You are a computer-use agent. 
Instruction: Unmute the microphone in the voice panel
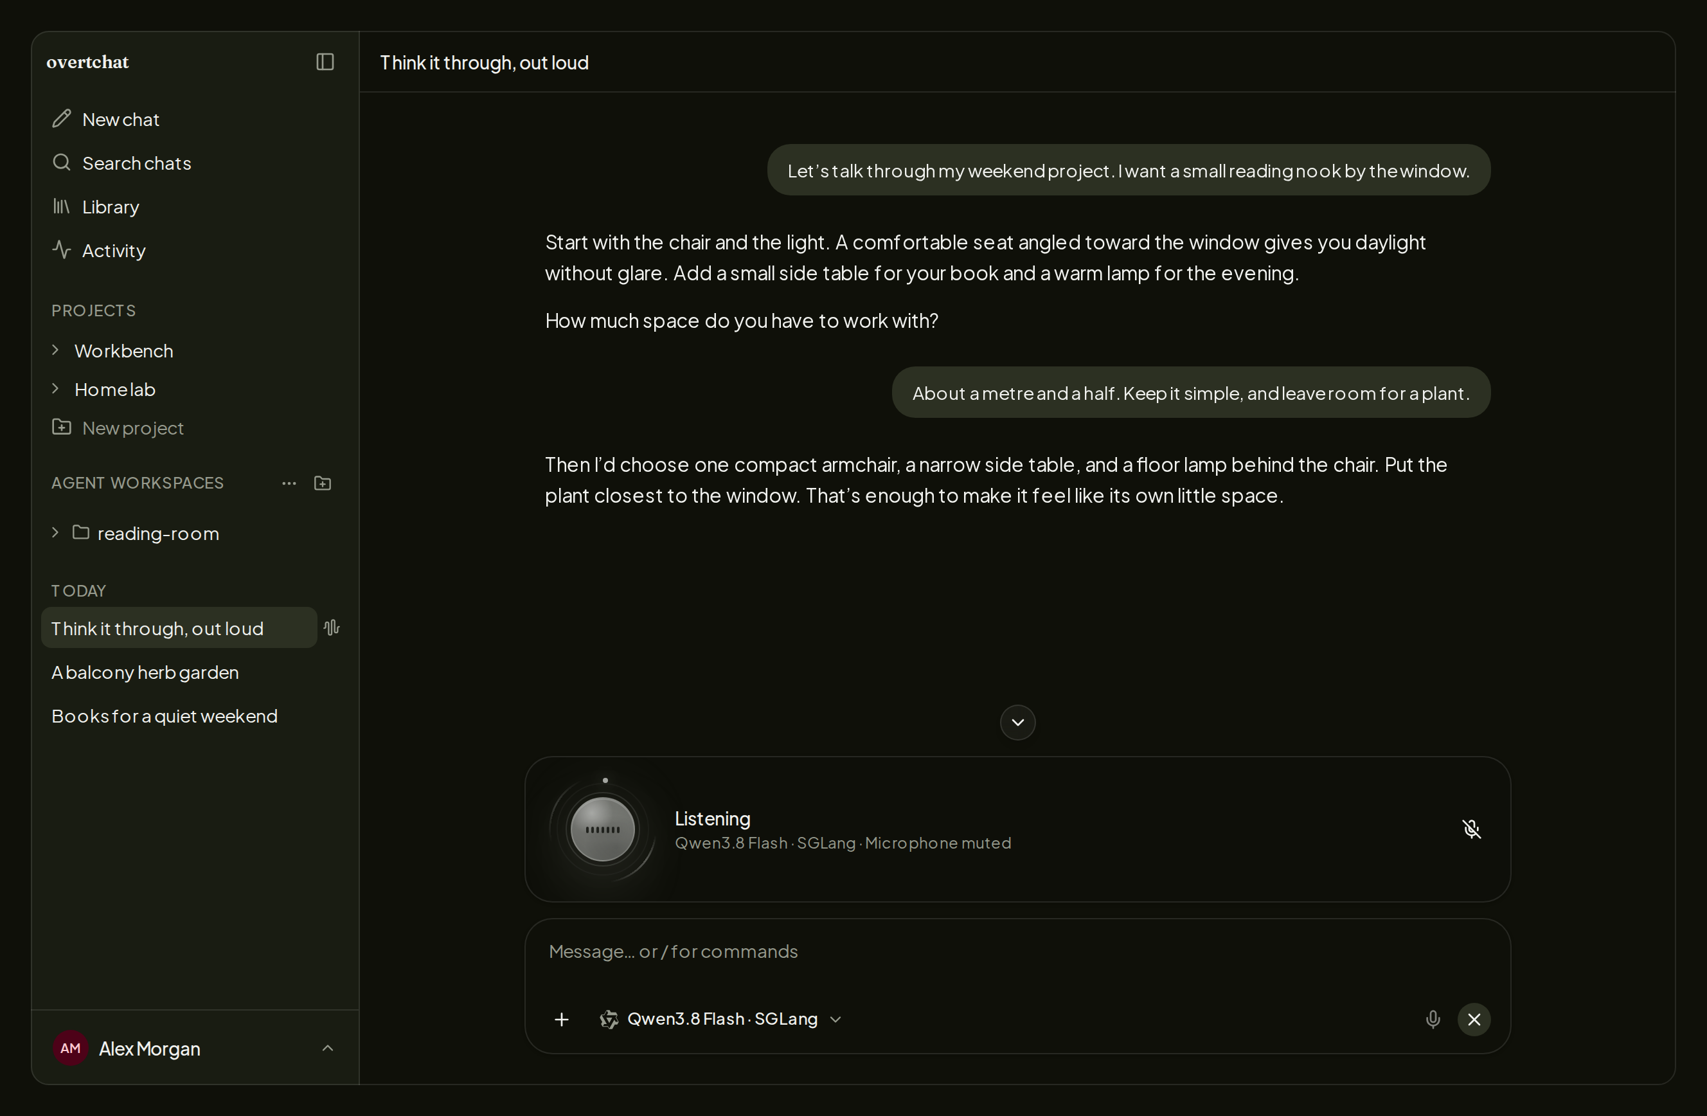point(1472,829)
